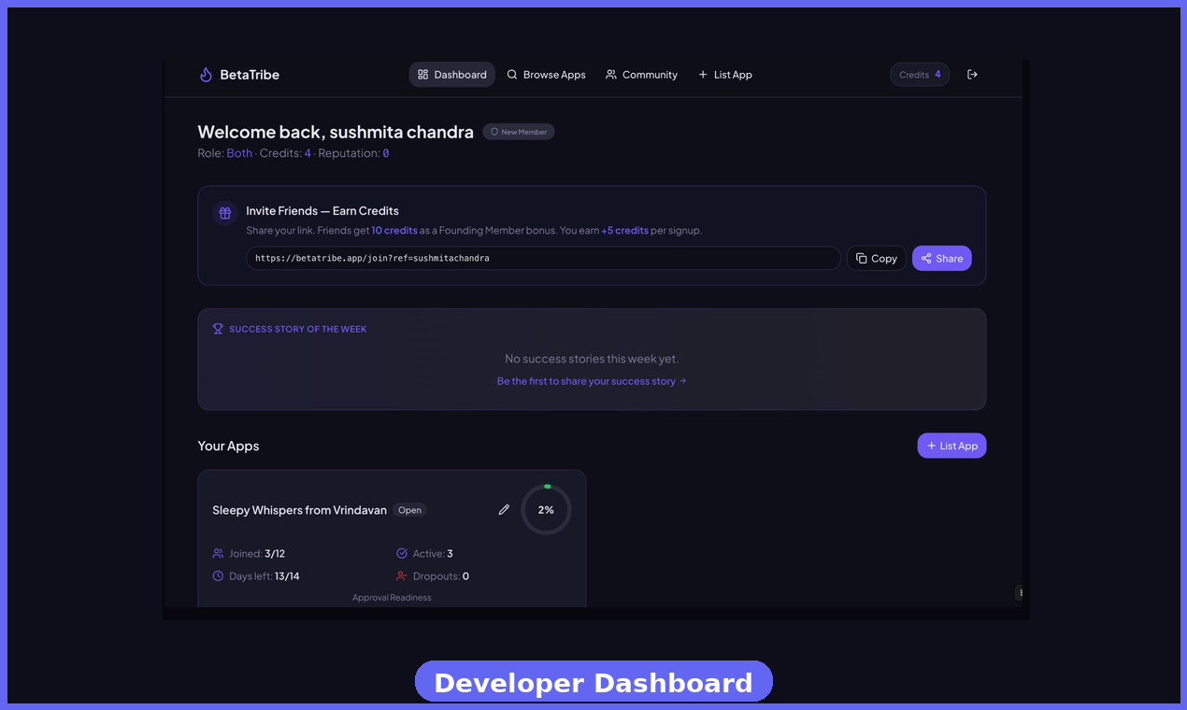Open the link to share your success story
1187x710 pixels.
[x=592, y=380]
